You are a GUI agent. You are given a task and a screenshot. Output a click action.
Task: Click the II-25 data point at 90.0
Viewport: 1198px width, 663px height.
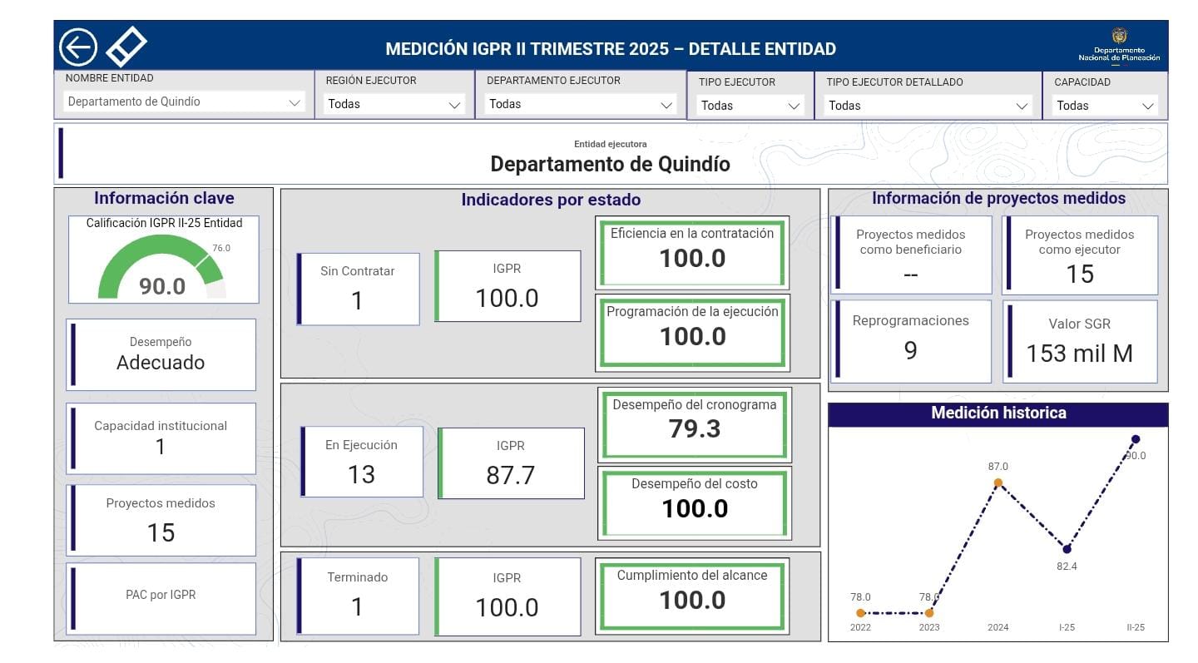point(1136,439)
